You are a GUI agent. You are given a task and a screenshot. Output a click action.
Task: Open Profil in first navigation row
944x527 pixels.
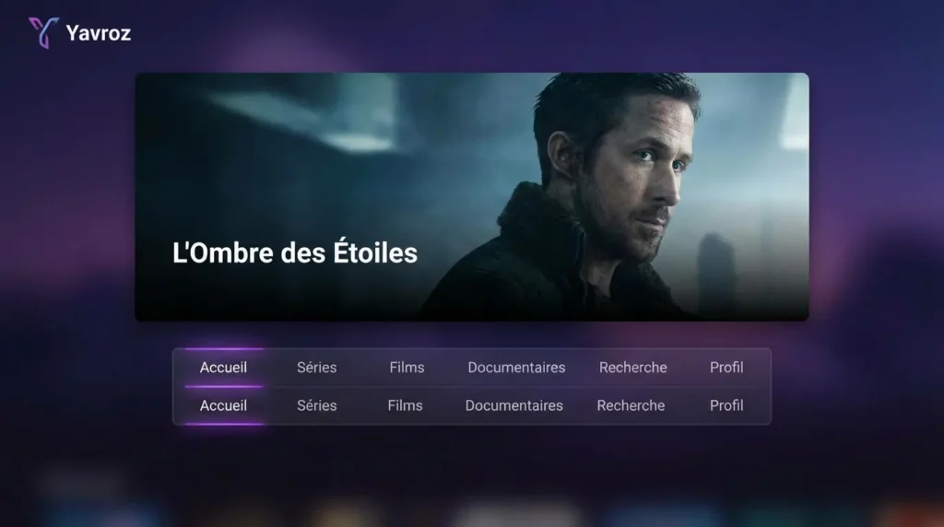click(x=726, y=368)
